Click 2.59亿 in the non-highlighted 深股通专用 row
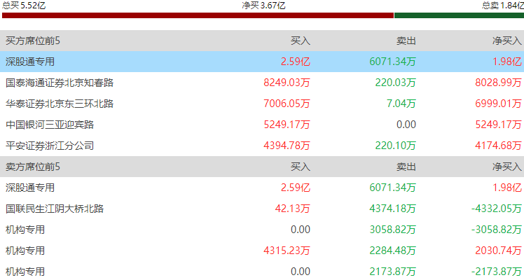Image resolution: width=524 pixels, height=280 pixels. (296, 188)
